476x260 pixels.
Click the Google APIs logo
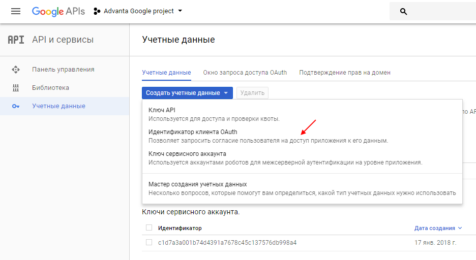point(57,11)
